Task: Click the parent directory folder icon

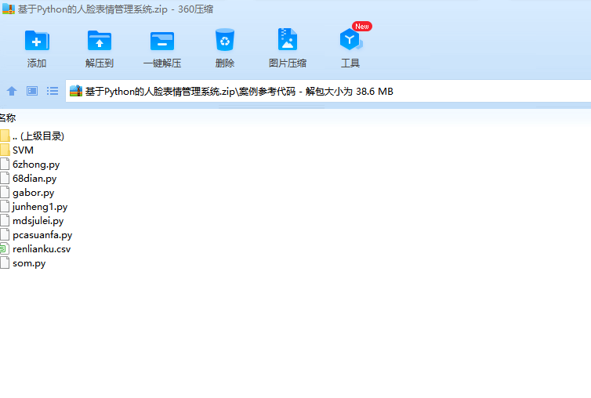Action: pyautogui.click(x=5, y=136)
